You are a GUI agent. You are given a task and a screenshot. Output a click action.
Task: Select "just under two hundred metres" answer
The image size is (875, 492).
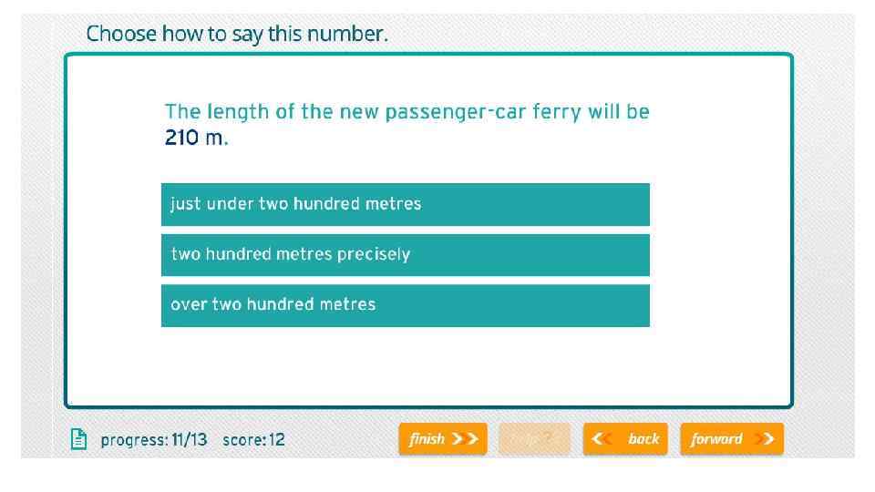click(x=405, y=204)
